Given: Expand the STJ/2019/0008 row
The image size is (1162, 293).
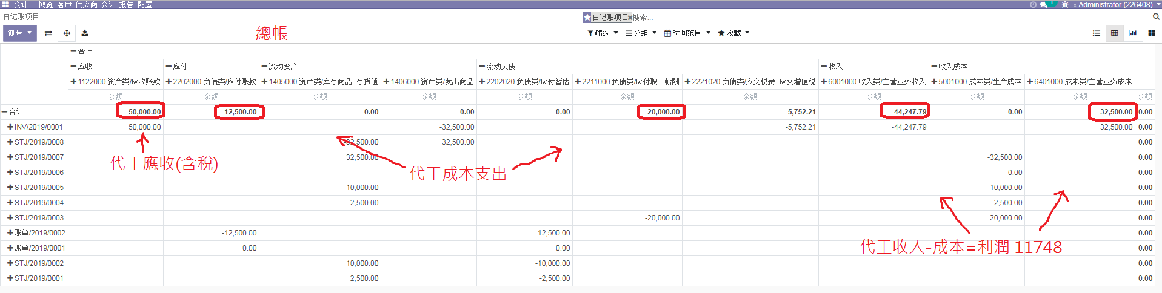Looking at the screenshot, I should coord(35,142).
